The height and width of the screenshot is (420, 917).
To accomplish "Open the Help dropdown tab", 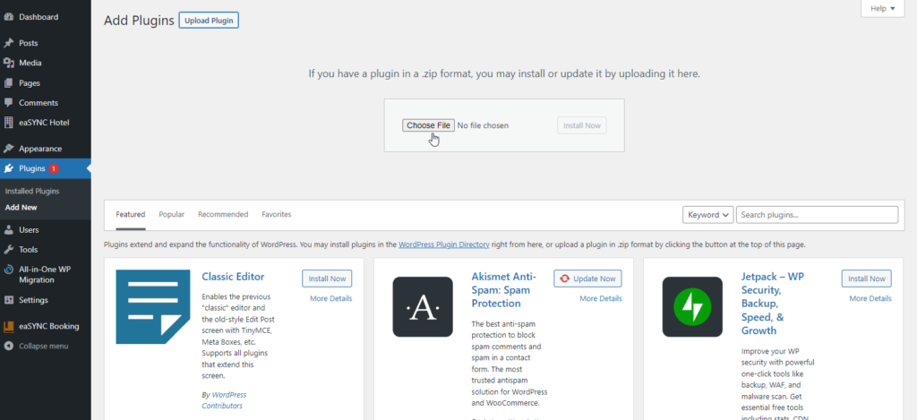I will click(x=882, y=9).
